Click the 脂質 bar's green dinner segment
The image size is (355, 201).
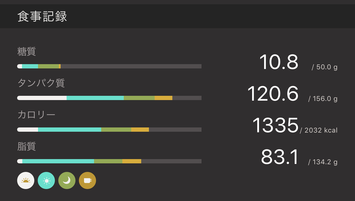point(108,161)
